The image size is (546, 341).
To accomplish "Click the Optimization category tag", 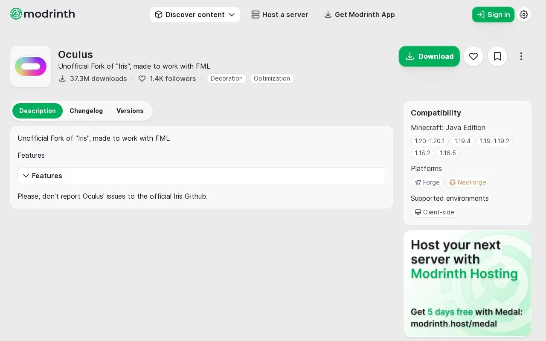I will [x=272, y=78].
